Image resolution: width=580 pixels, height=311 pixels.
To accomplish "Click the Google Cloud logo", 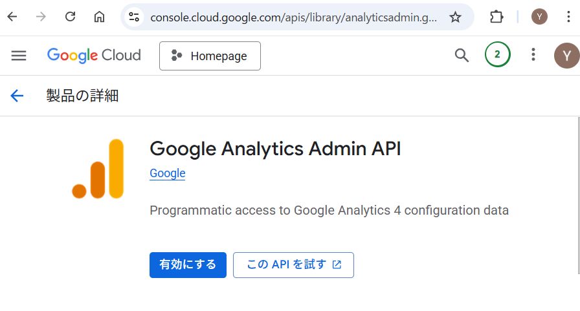I will coord(94,56).
